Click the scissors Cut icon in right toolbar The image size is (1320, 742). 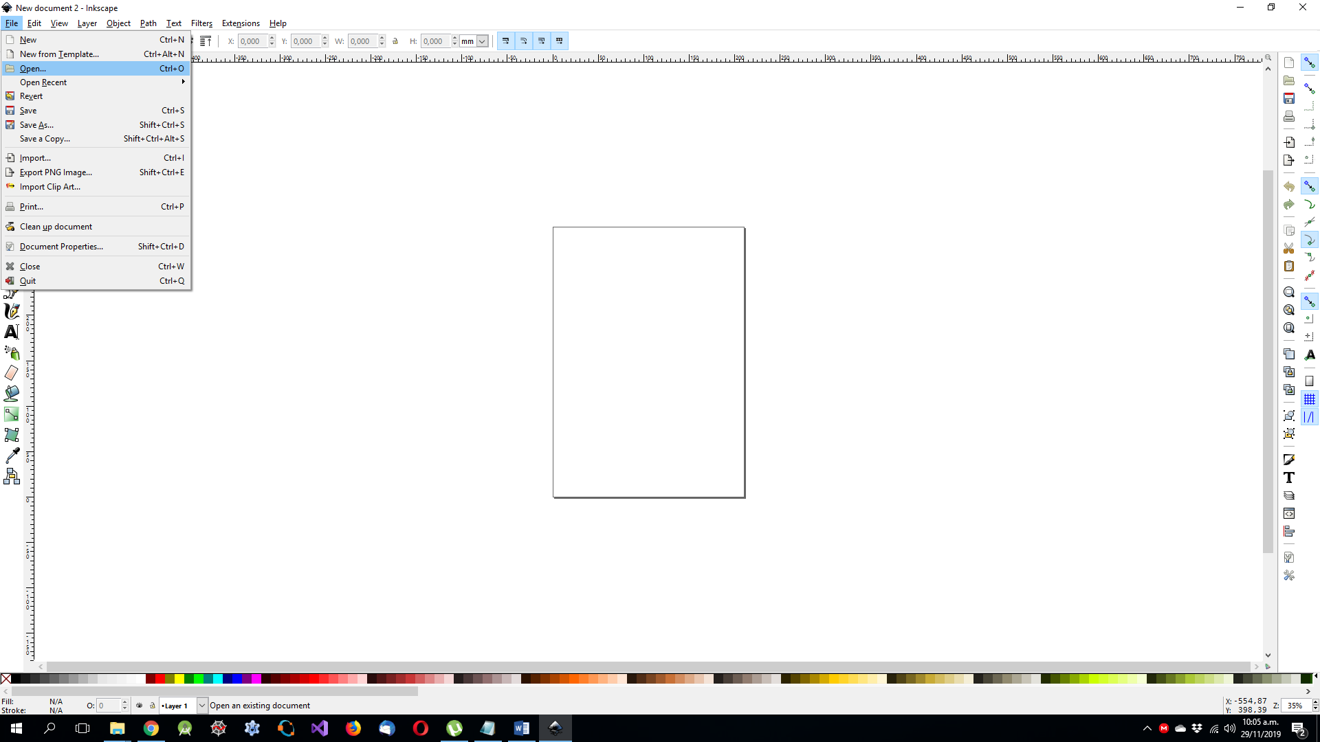click(x=1289, y=248)
